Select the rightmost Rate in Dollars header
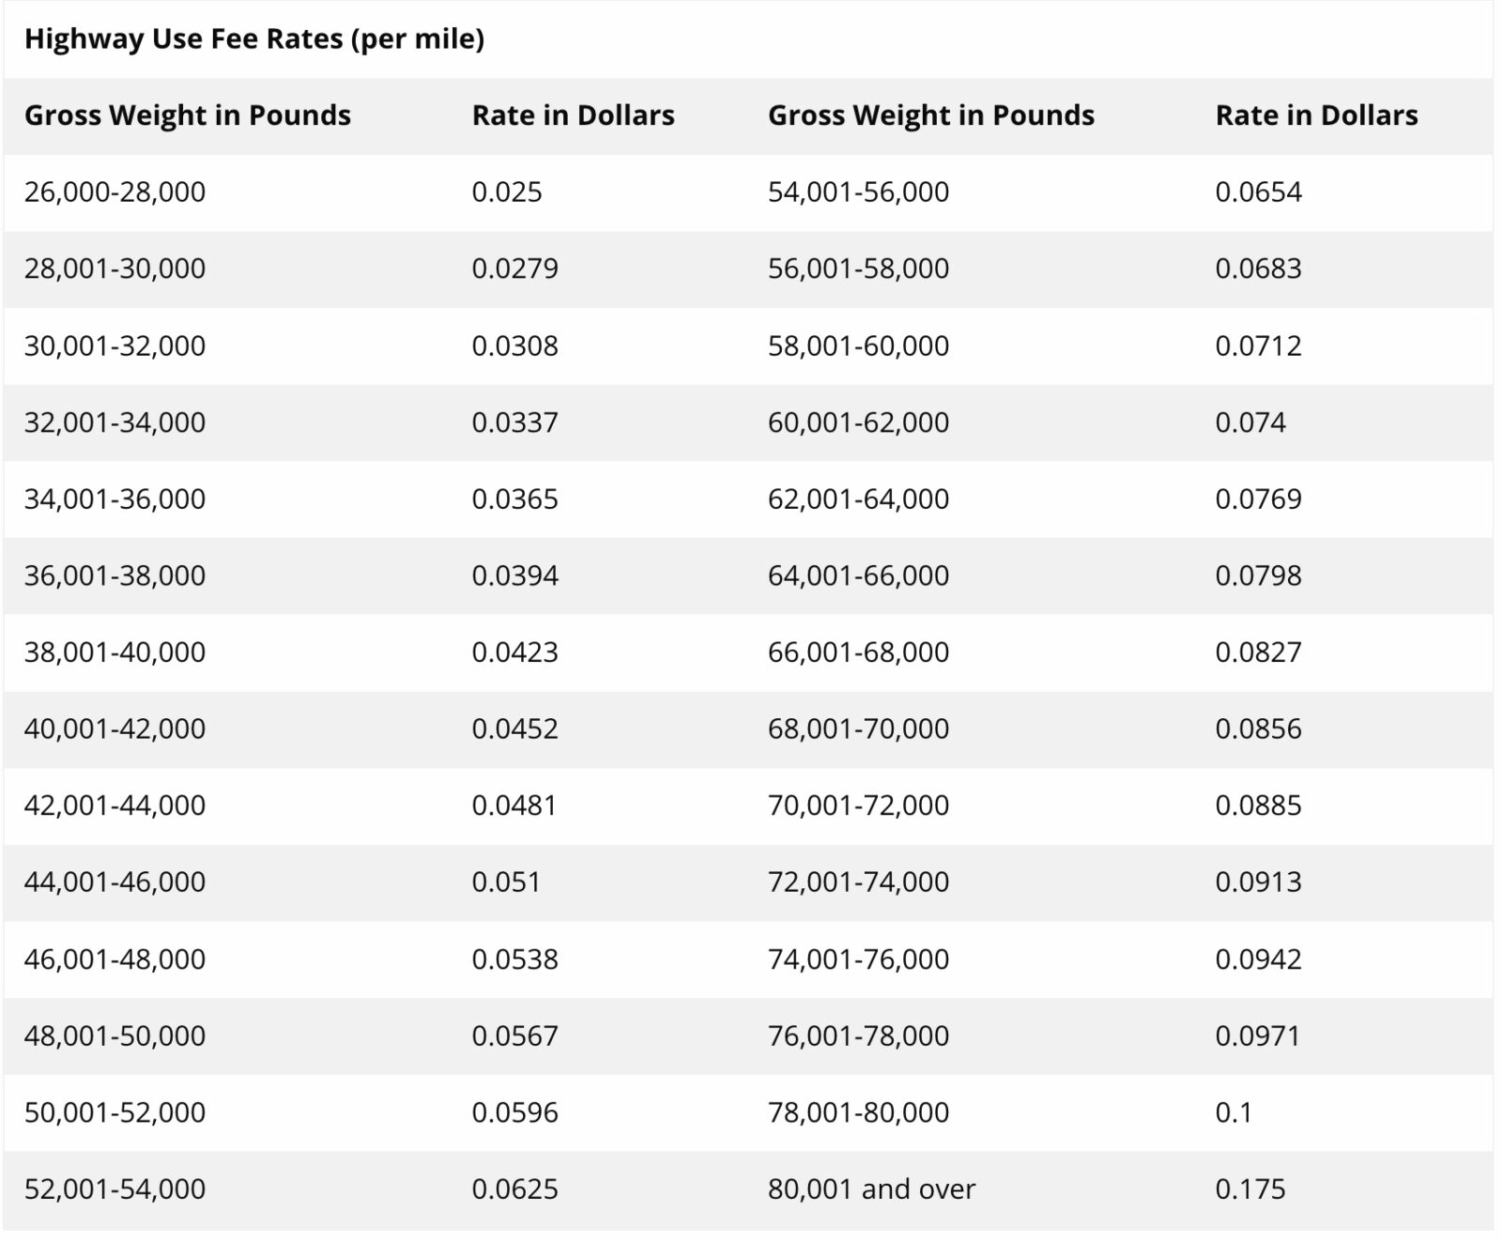This screenshot has width=1502, height=1241. pos(1316,115)
